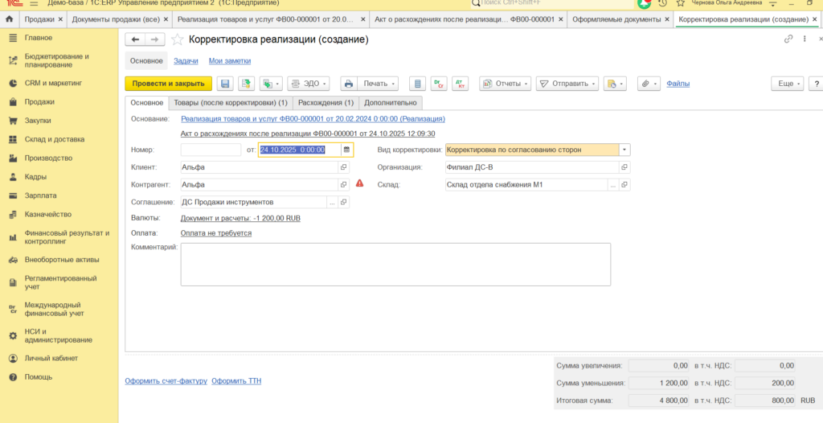Screen dimensions: 823x423
Task: Open the Реализация товаров и услуг basis link
Action: point(313,119)
